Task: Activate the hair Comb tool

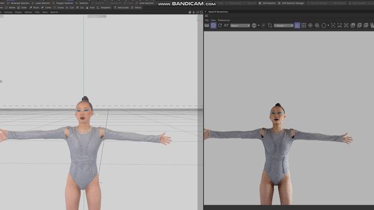Action: click(x=46, y=8)
